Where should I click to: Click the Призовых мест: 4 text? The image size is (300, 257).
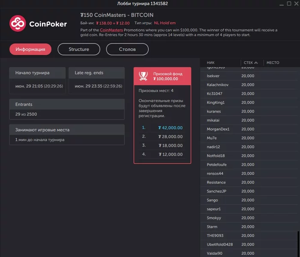tap(156, 91)
